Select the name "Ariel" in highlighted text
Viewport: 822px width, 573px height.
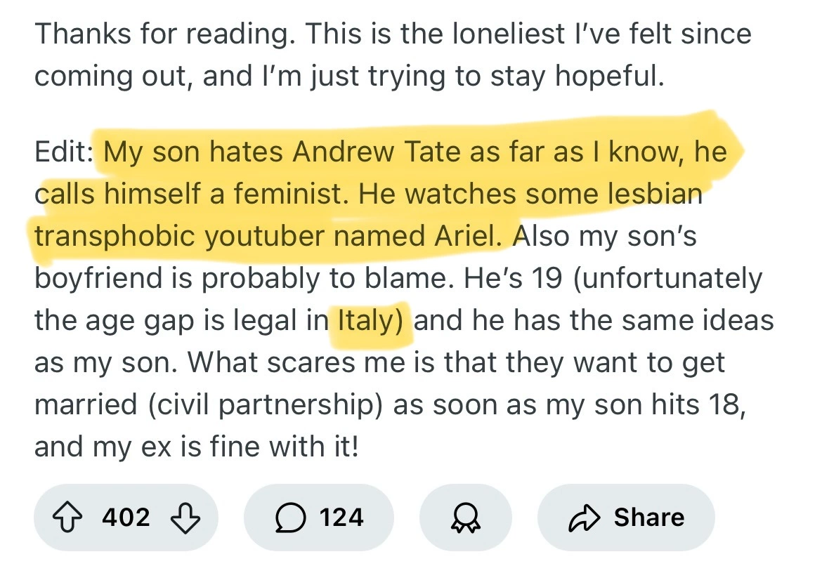tap(467, 237)
